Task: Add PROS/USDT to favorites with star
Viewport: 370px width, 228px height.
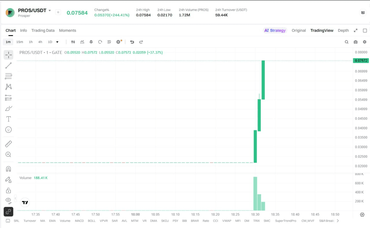Action: tap(58, 12)
